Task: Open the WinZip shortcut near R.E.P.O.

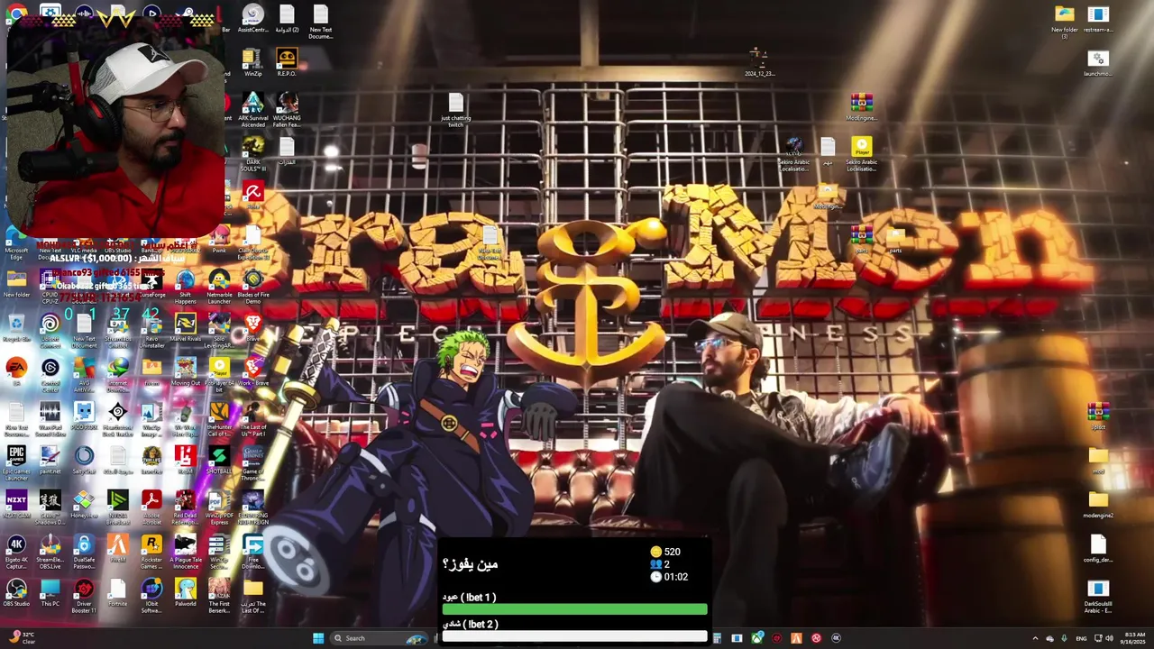Action: tap(253, 63)
